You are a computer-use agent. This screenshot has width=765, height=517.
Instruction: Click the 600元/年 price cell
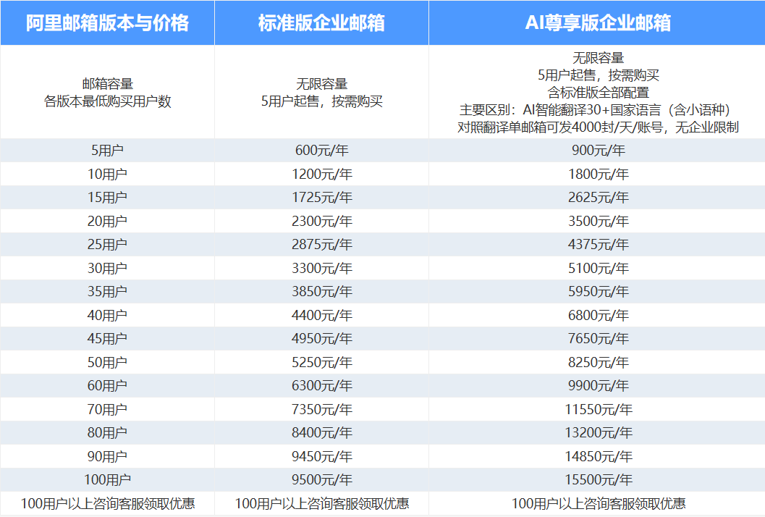pyautogui.click(x=321, y=151)
